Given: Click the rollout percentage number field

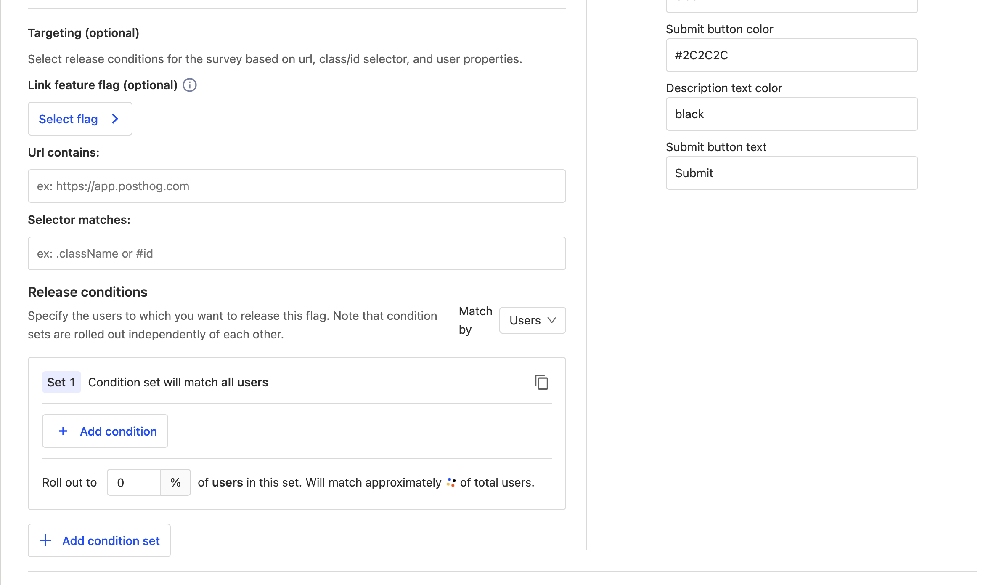Looking at the screenshot, I should tap(134, 482).
